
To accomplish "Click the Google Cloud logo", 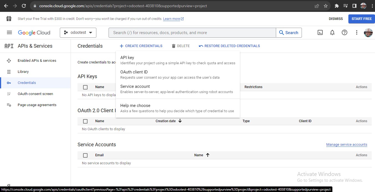I will coord(34,33).
